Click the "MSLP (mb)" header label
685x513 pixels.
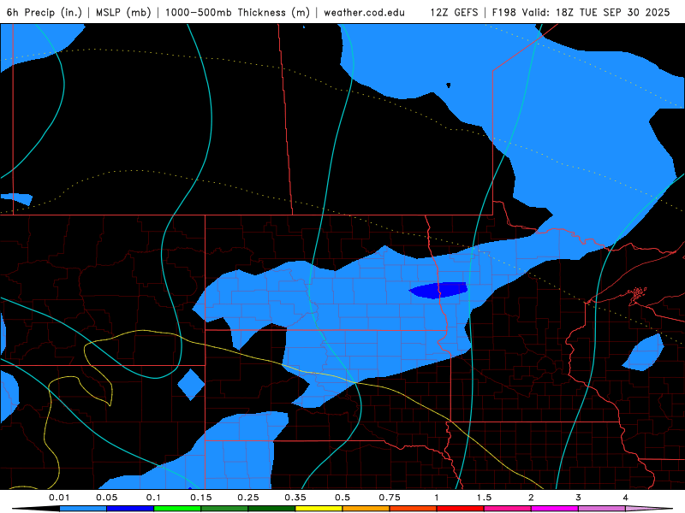123,12
